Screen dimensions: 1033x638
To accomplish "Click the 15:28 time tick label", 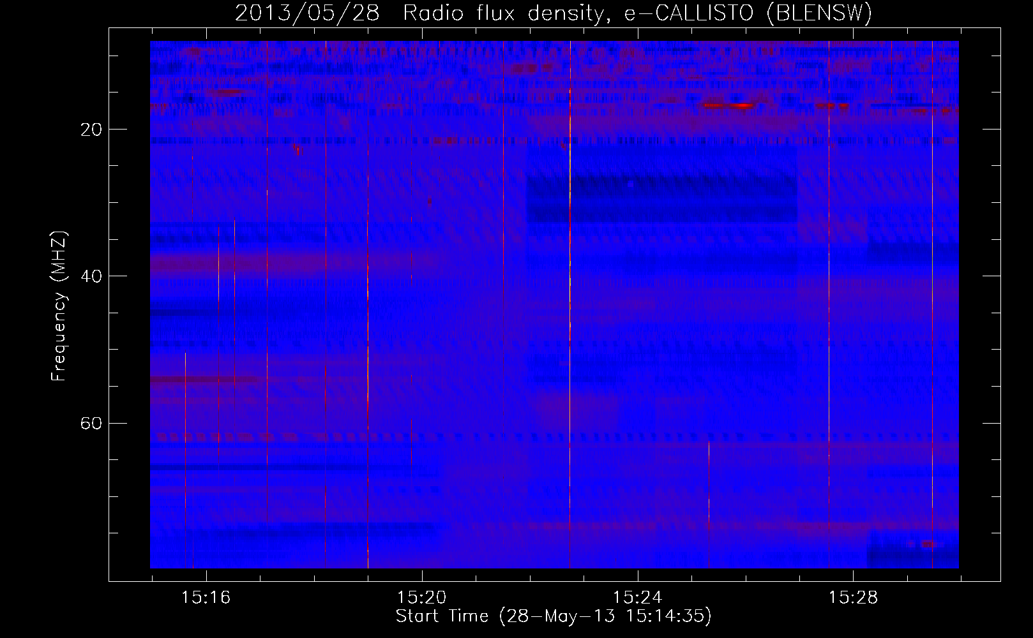I will coord(853,598).
